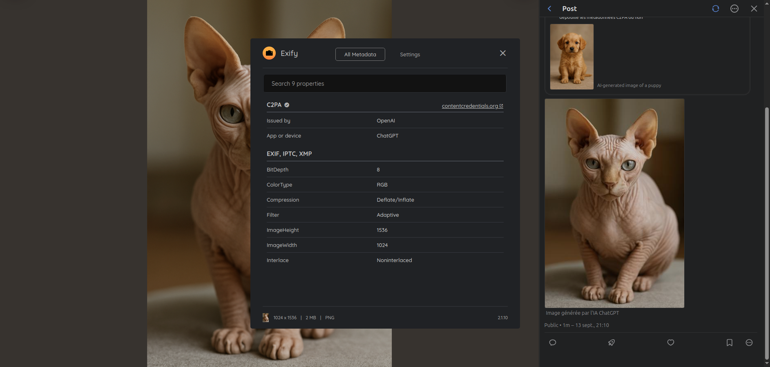Open the Post panel more options menu
770x367 pixels.
(734, 9)
